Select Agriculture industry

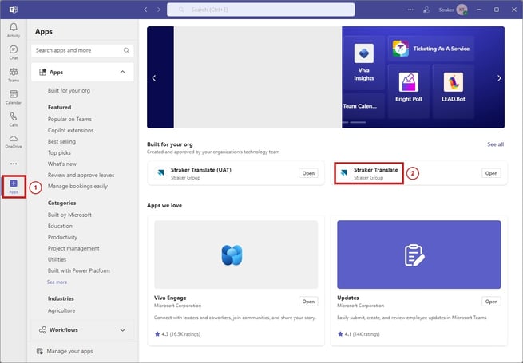coord(61,310)
